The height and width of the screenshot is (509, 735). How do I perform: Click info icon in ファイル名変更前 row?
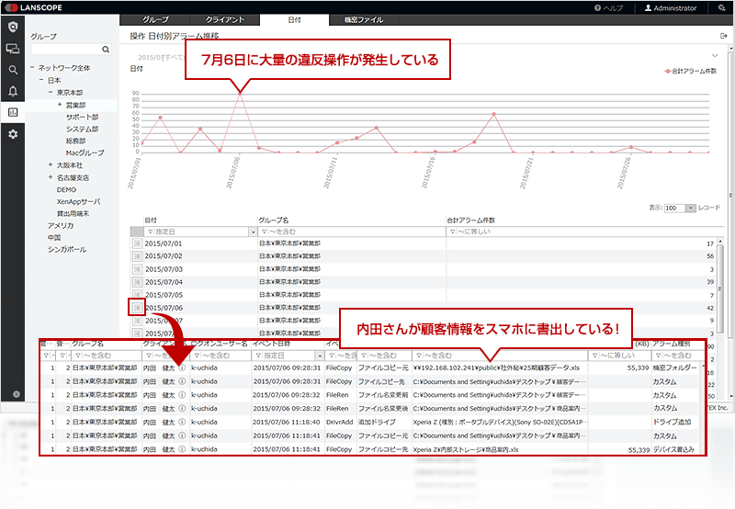pyautogui.click(x=182, y=395)
